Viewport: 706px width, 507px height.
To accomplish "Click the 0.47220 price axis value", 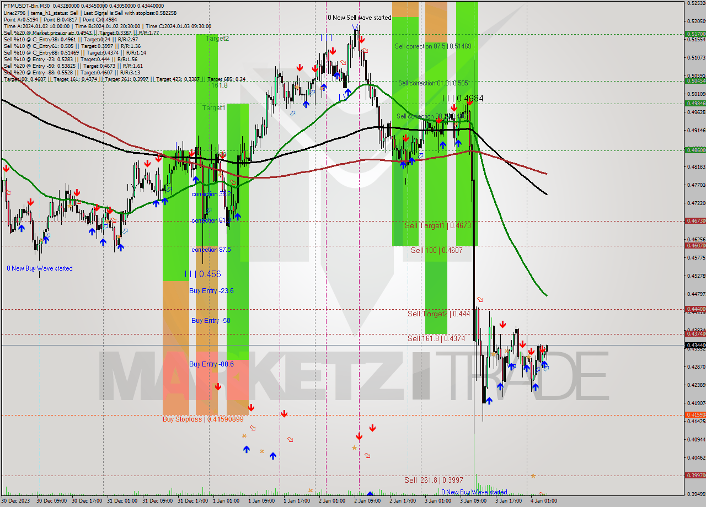I will [696, 203].
